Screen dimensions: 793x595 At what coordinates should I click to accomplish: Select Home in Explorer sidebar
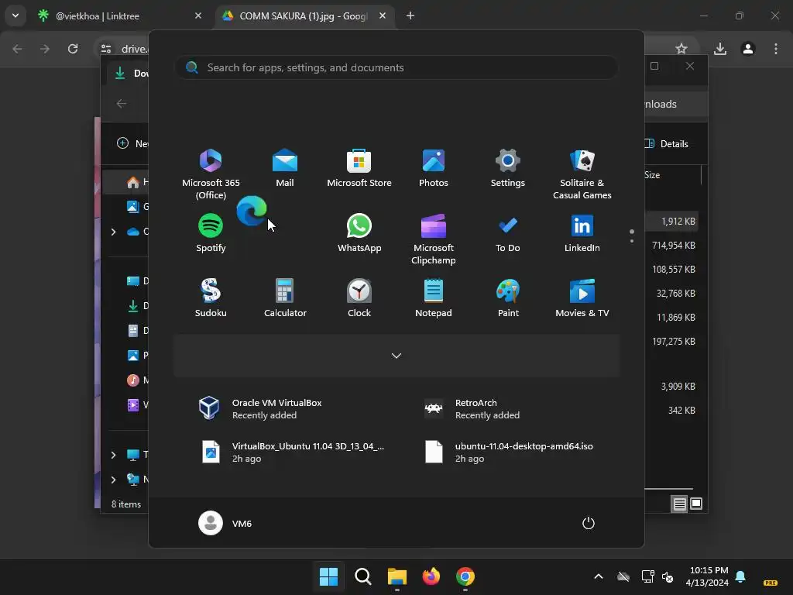click(x=126, y=182)
